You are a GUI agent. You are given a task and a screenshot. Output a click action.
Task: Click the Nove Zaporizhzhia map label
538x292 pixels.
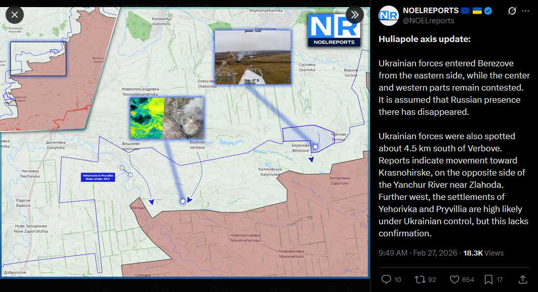(31, 229)
